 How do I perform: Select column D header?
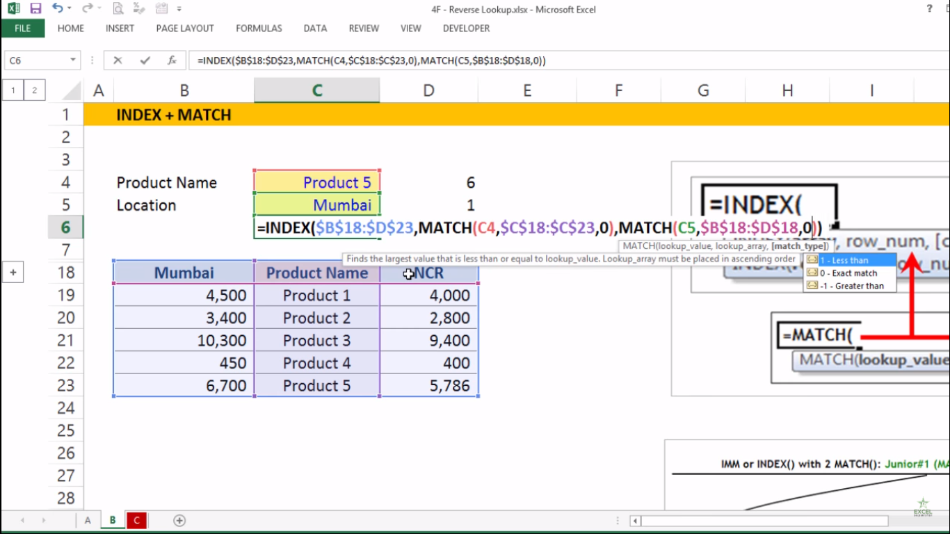(x=428, y=90)
